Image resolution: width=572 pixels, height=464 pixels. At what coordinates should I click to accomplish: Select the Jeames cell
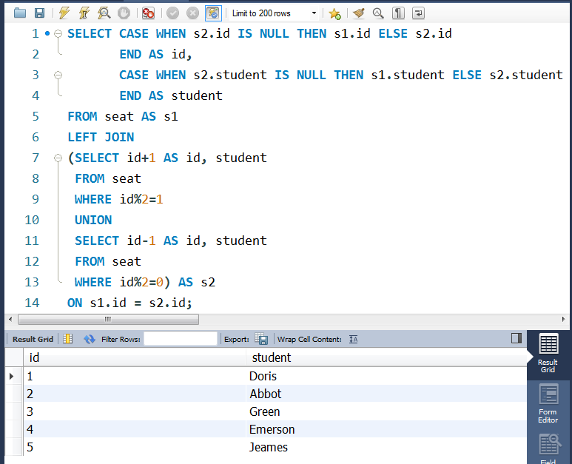386,447
